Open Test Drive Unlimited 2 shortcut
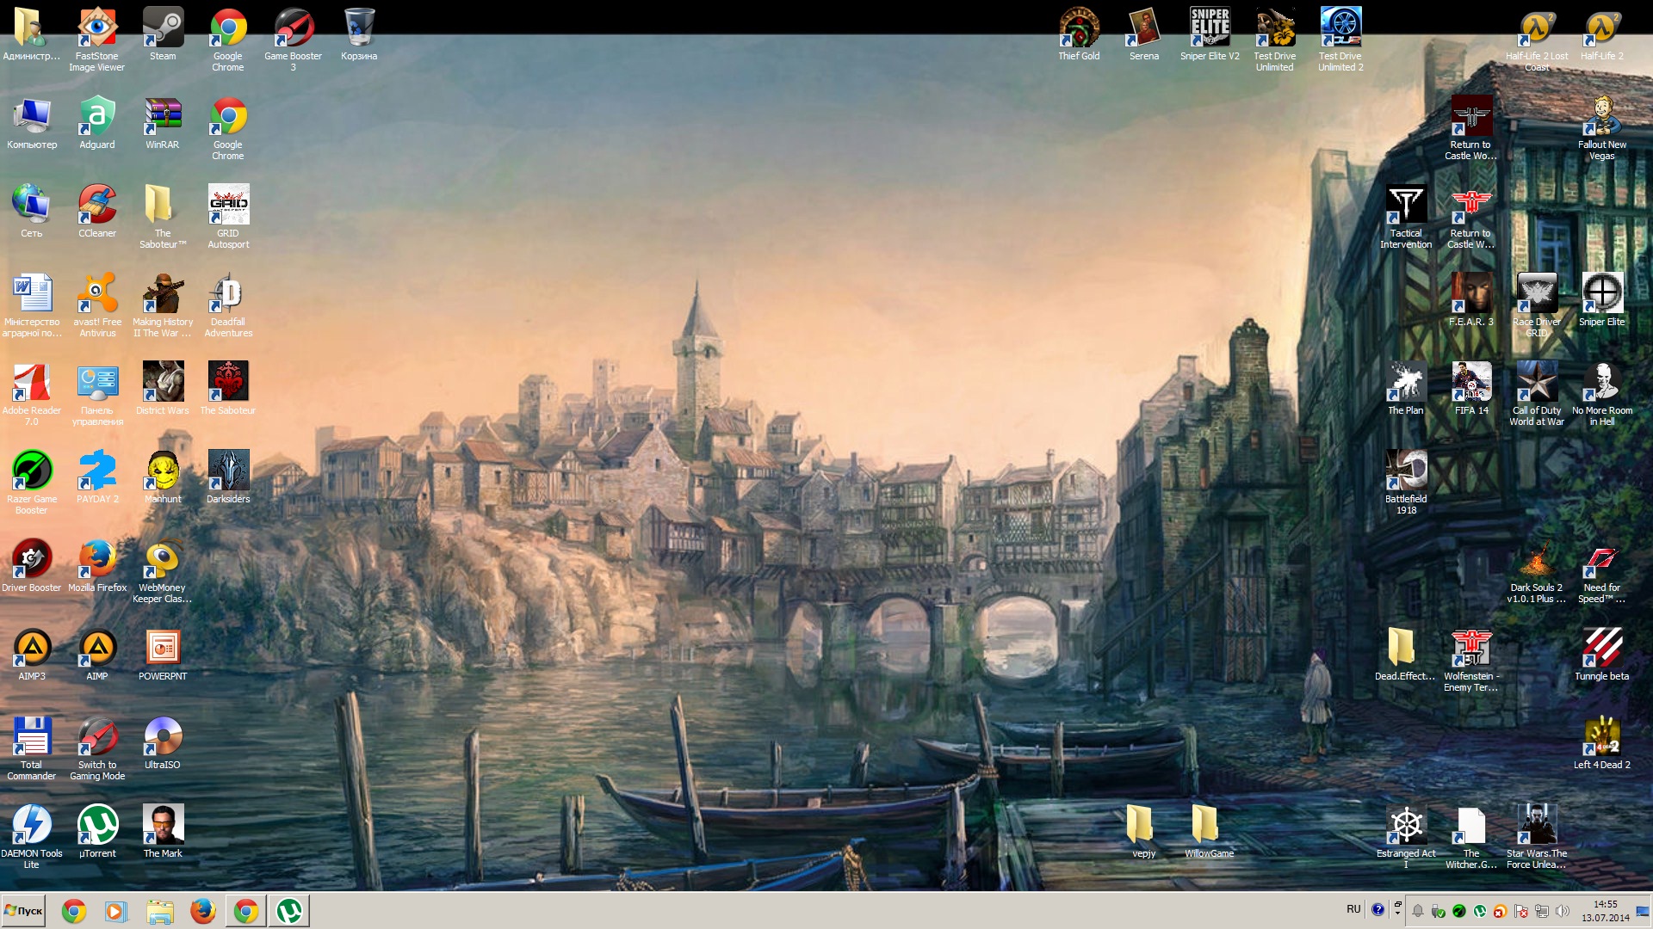Viewport: 1653px width, 929px height. tap(1340, 39)
